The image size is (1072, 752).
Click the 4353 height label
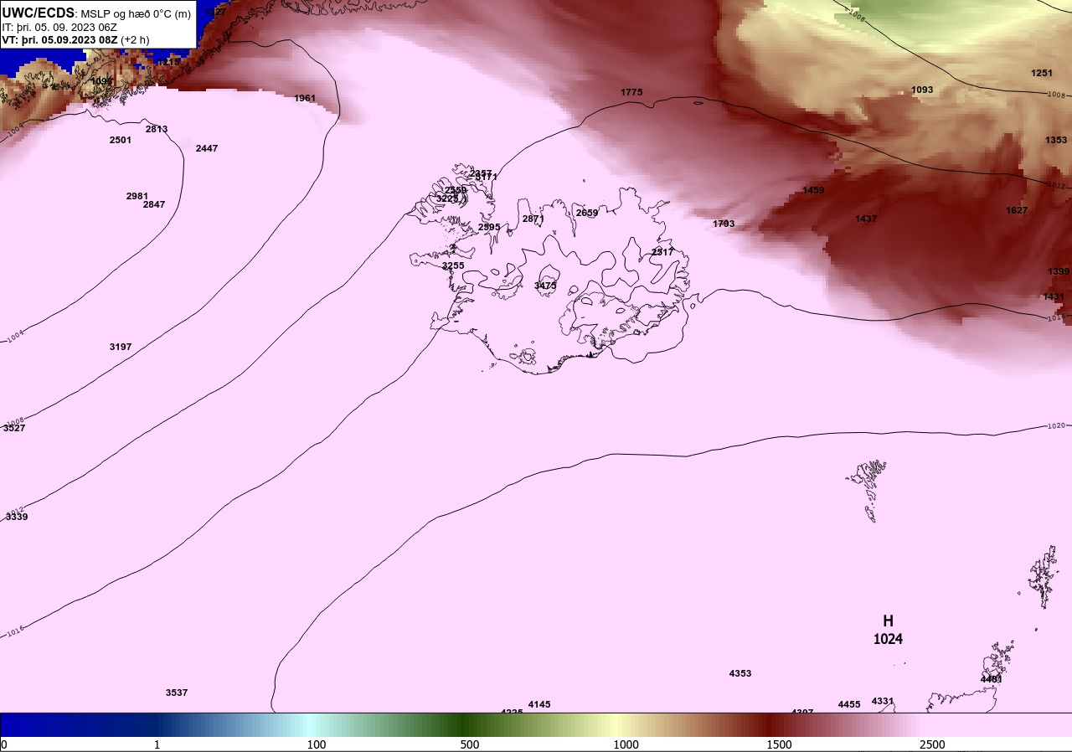click(740, 673)
